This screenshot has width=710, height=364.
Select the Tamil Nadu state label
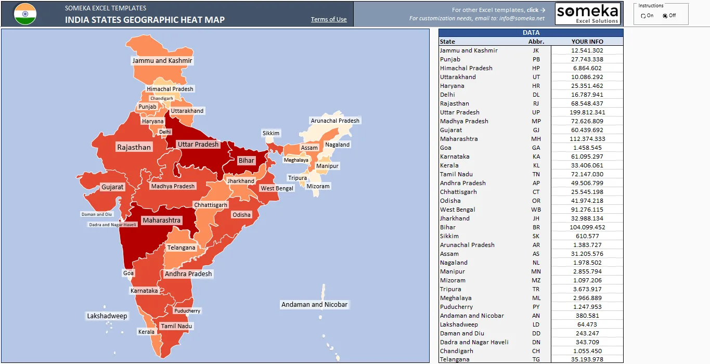click(176, 326)
